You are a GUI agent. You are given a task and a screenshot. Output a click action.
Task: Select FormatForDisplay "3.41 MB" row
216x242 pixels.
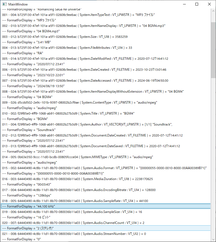tap(106, 42)
